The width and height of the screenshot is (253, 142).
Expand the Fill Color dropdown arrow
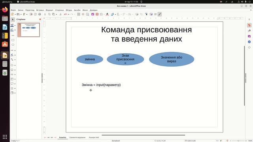[15, 30]
